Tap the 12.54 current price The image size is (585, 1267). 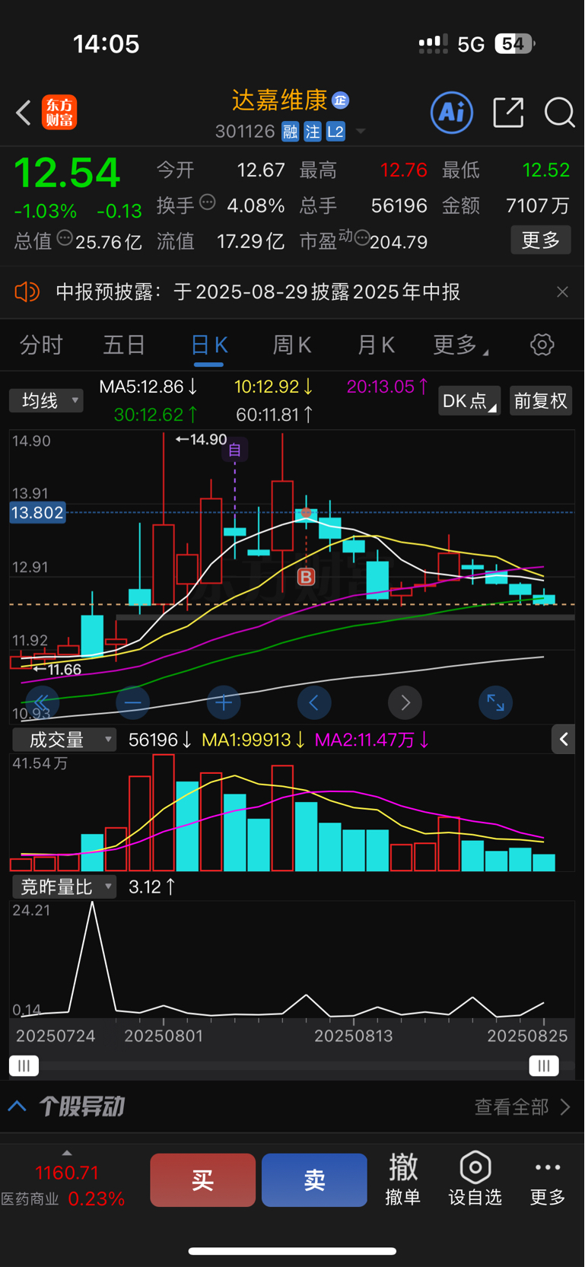[67, 173]
